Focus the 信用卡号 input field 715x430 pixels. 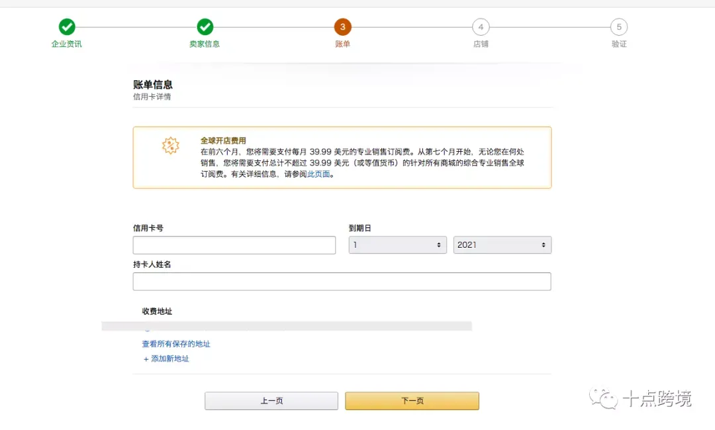(234, 245)
